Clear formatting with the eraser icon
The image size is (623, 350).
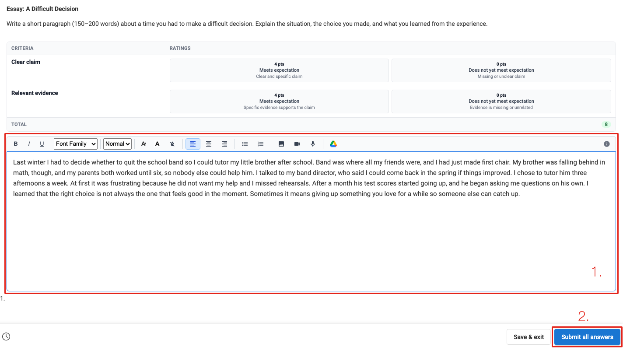tap(172, 144)
